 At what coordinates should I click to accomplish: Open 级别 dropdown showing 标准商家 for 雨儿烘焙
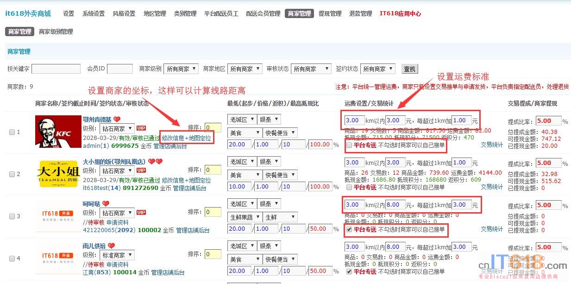[x=117, y=255]
